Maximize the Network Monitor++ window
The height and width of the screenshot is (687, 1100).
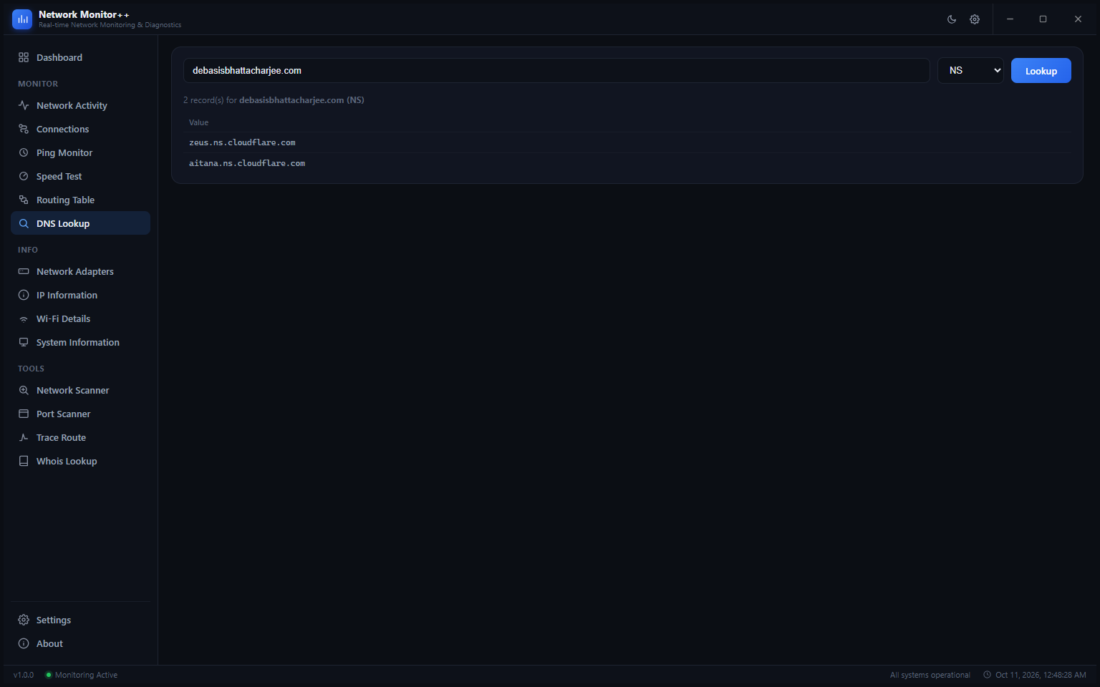1043,19
